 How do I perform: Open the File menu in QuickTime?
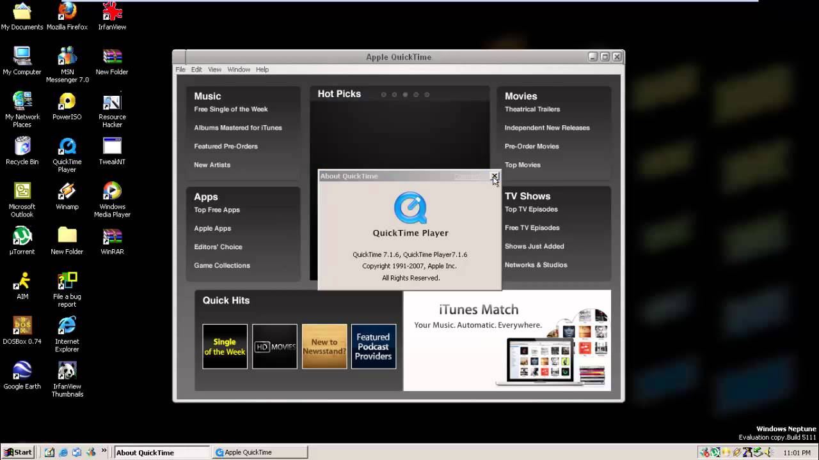180,70
